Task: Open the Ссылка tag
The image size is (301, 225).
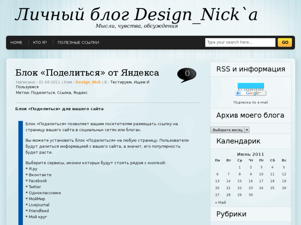Action: (x=64, y=92)
